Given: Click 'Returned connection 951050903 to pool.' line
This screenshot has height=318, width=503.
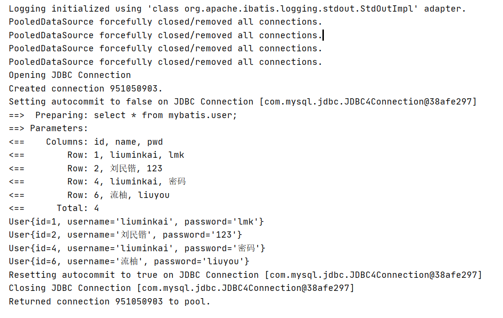Looking at the screenshot, I should (x=109, y=302).
